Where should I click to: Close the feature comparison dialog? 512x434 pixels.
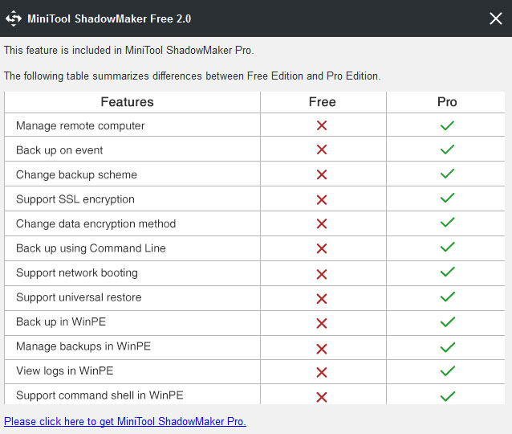495,18
